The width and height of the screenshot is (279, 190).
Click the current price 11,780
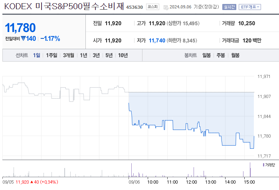point(20,28)
